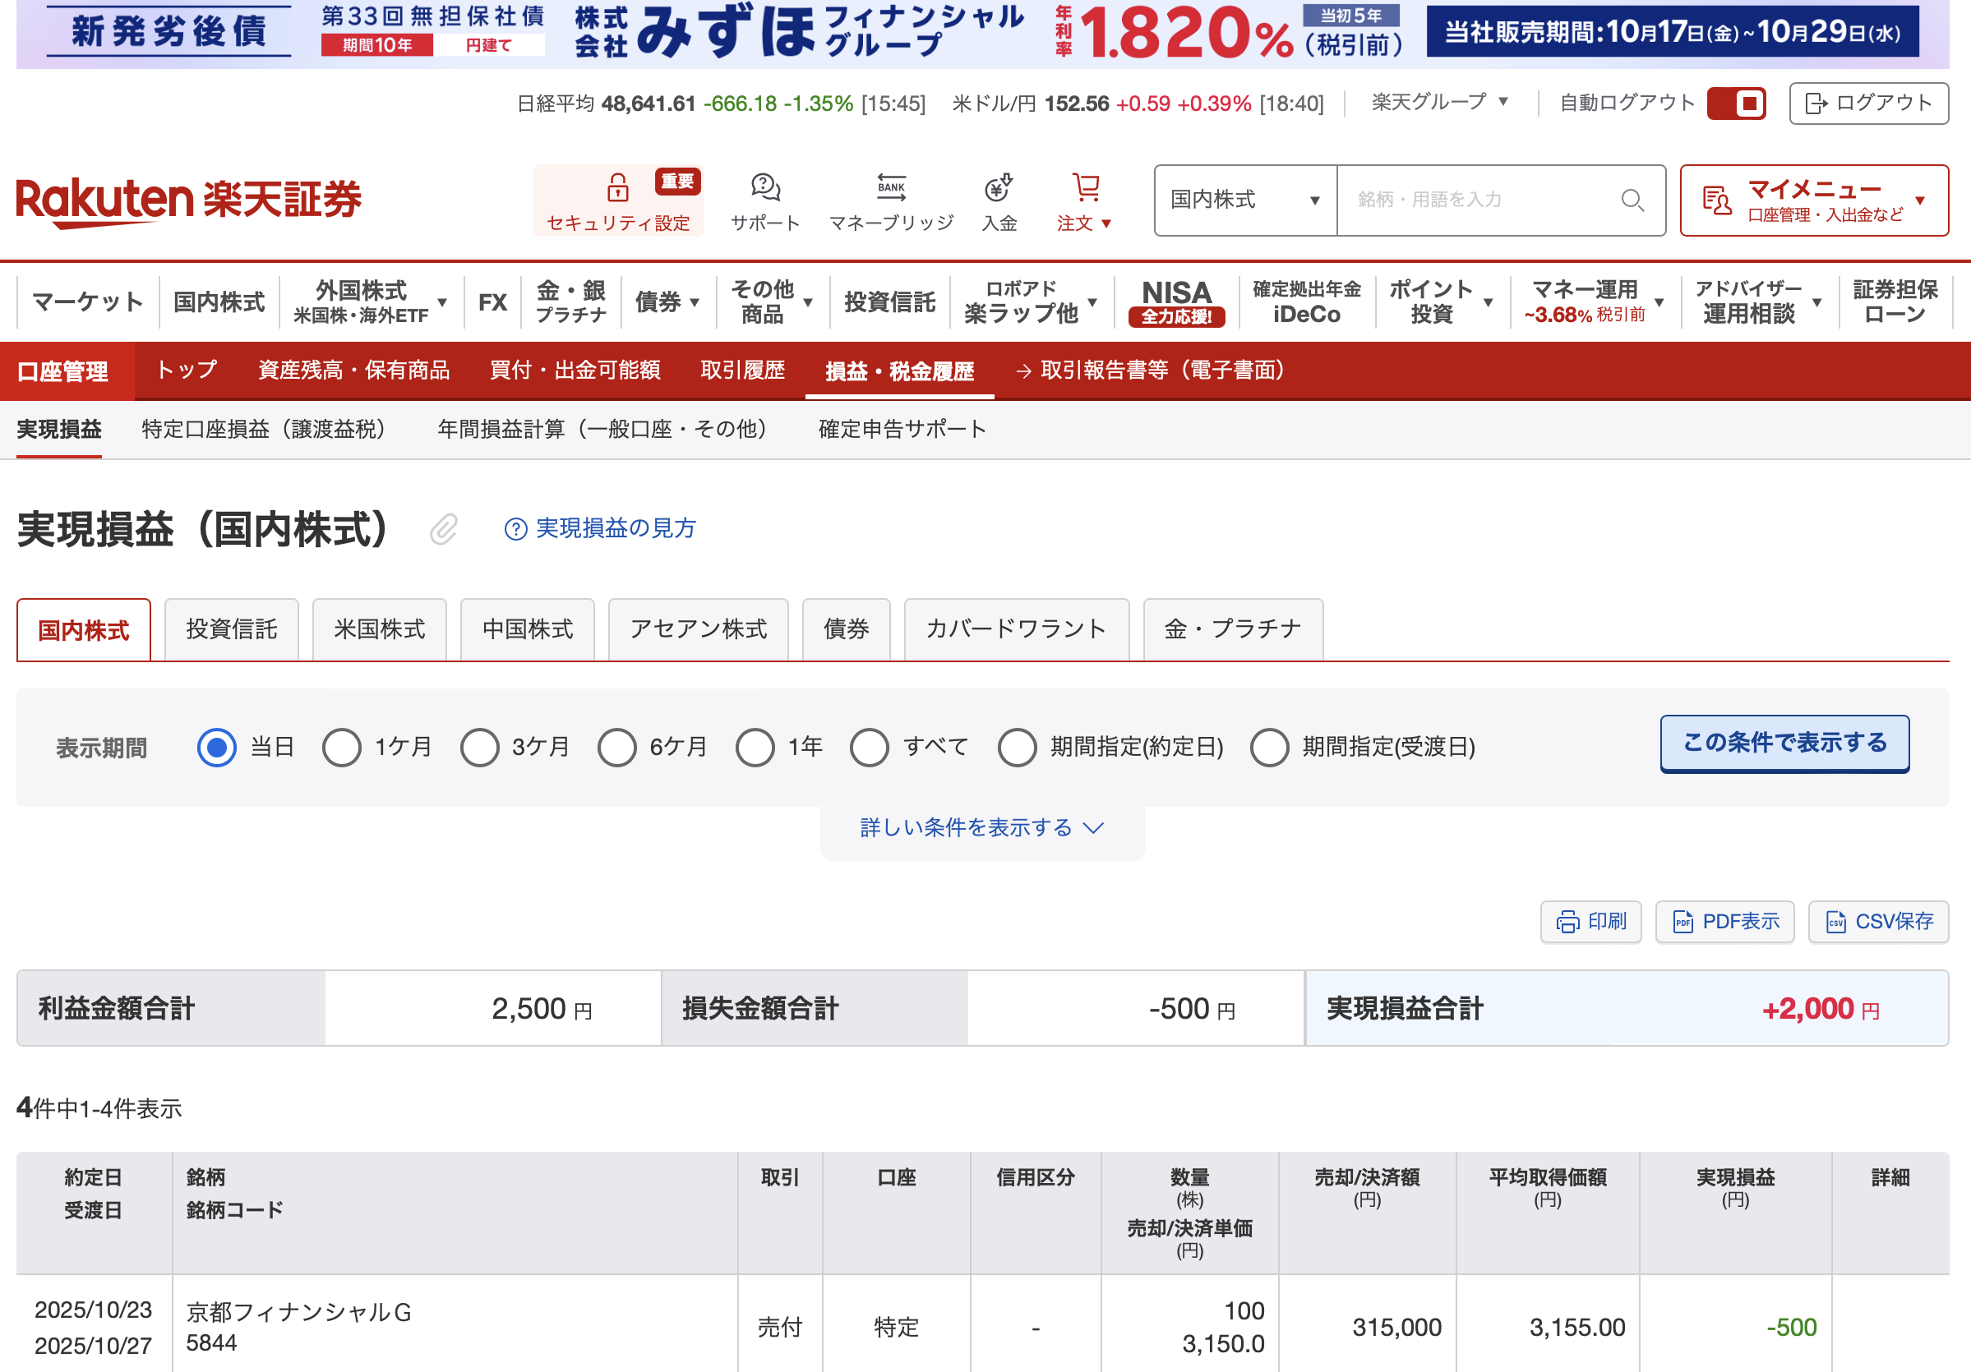The image size is (1971, 1372).
Task: Select the すべて period radio option
Action: (869, 747)
